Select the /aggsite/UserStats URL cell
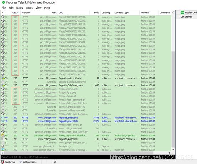 [x=68, y=121]
